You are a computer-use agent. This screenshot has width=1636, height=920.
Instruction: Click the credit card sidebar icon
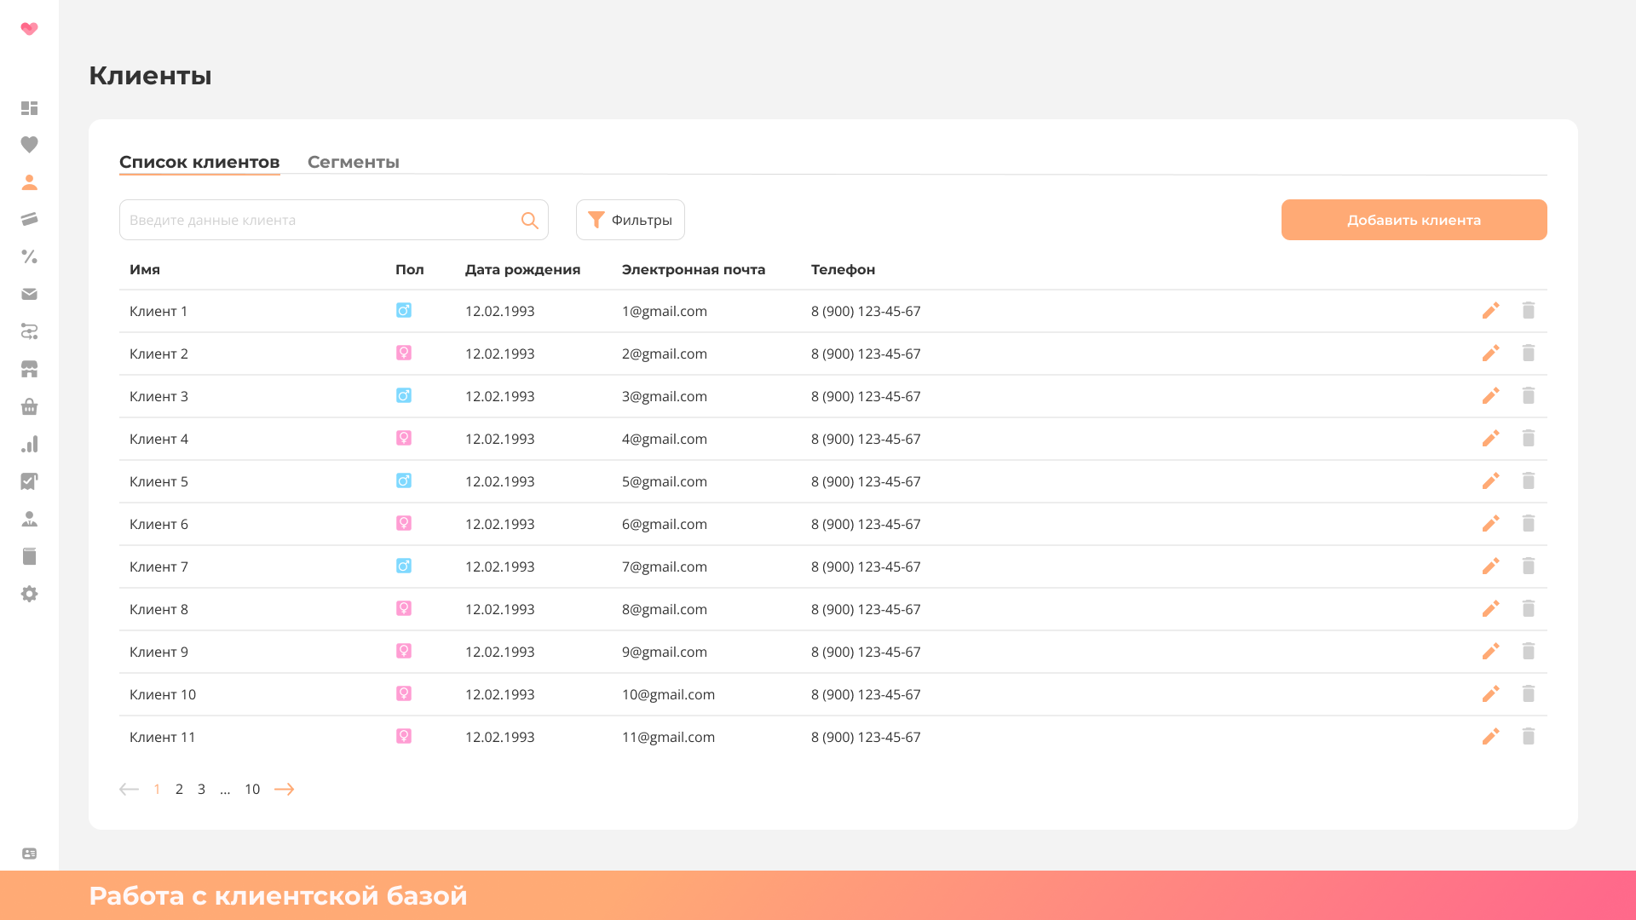[x=29, y=219]
